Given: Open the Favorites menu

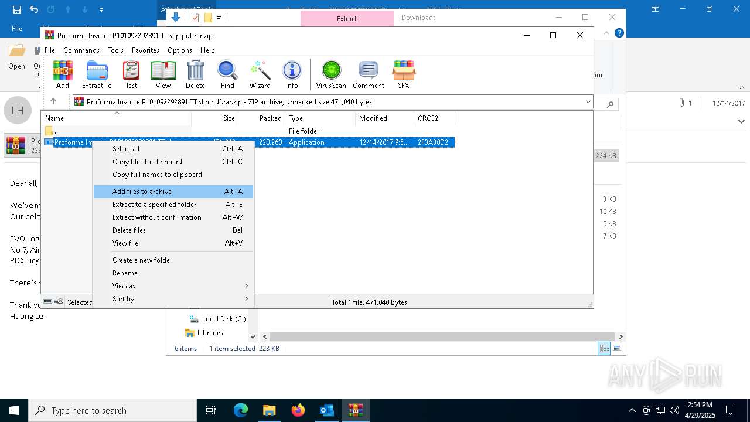Looking at the screenshot, I should click(145, 50).
